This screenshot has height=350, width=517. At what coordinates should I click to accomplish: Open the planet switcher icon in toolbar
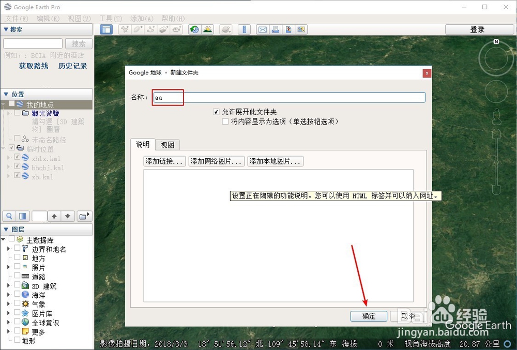226,29
